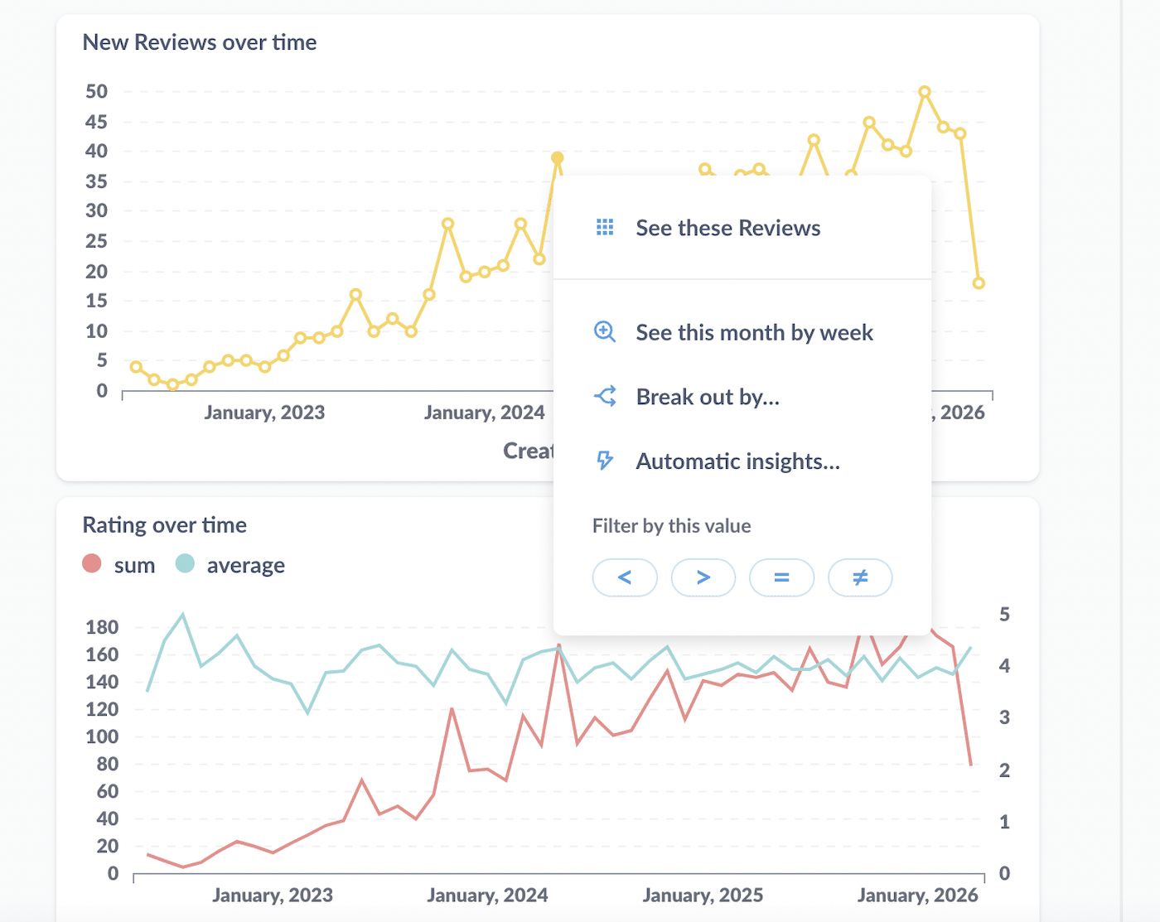Open the Break out by... submenu
Viewport: 1160px width, 922px height.
[x=707, y=396]
